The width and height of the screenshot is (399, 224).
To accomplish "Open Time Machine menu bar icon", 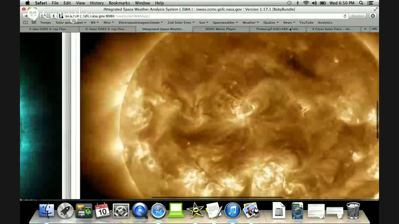I will pos(289,3).
